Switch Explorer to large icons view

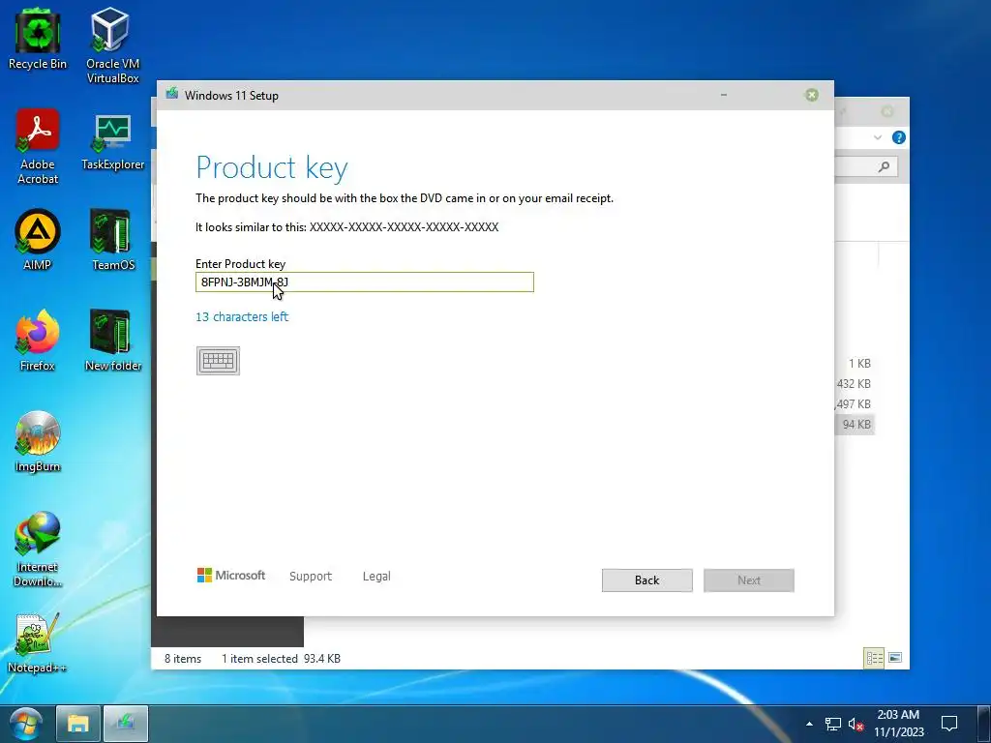(x=895, y=658)
